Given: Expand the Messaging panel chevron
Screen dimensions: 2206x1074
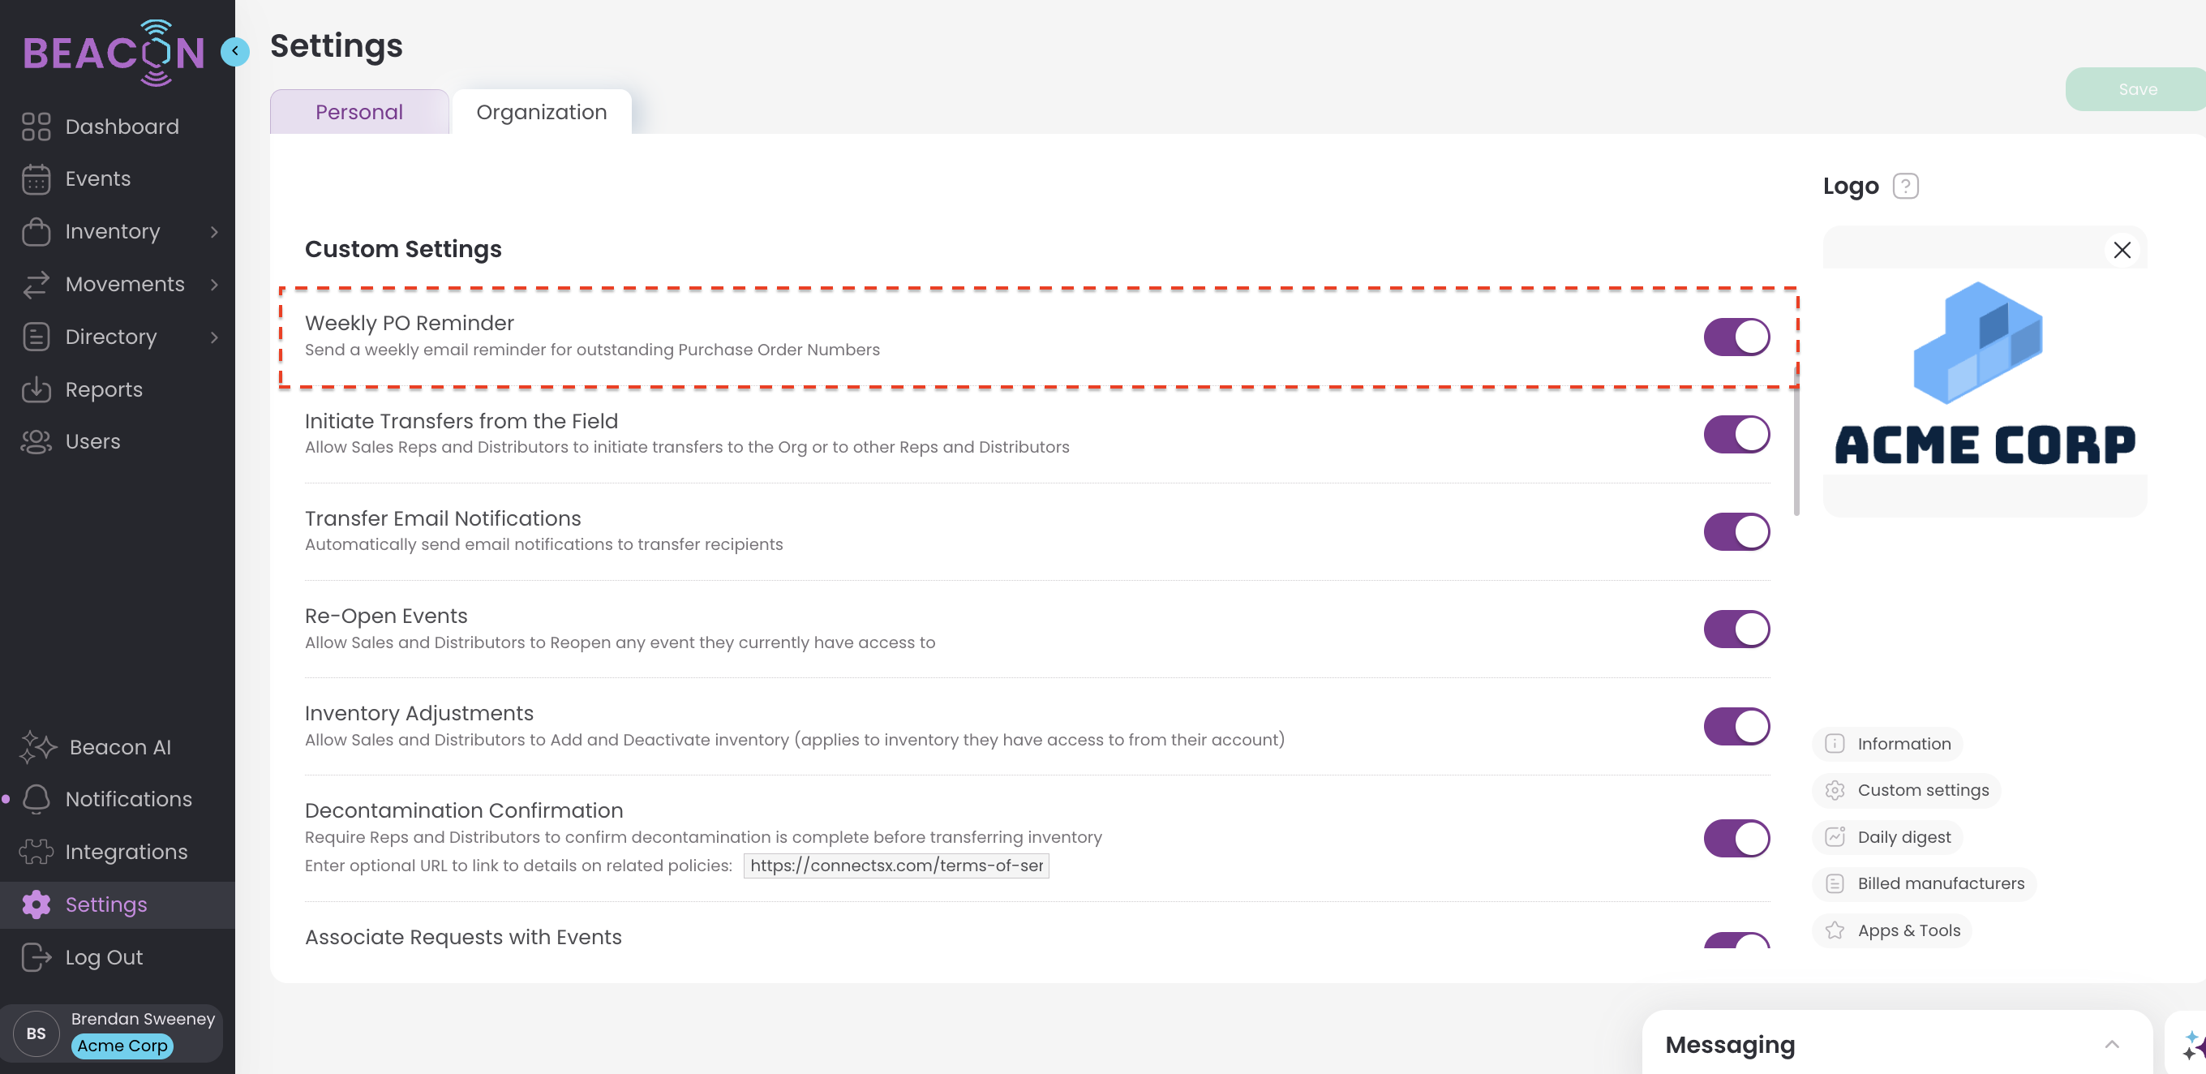Looking at the screenshot, I should 2111,1044.
